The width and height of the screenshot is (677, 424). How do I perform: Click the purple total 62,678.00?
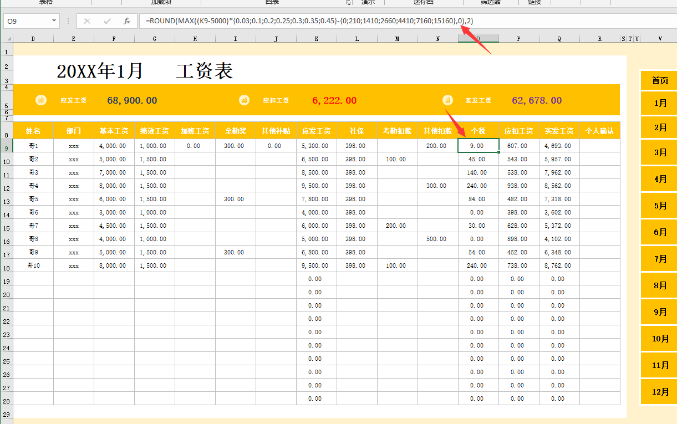[x=537, y=100]
